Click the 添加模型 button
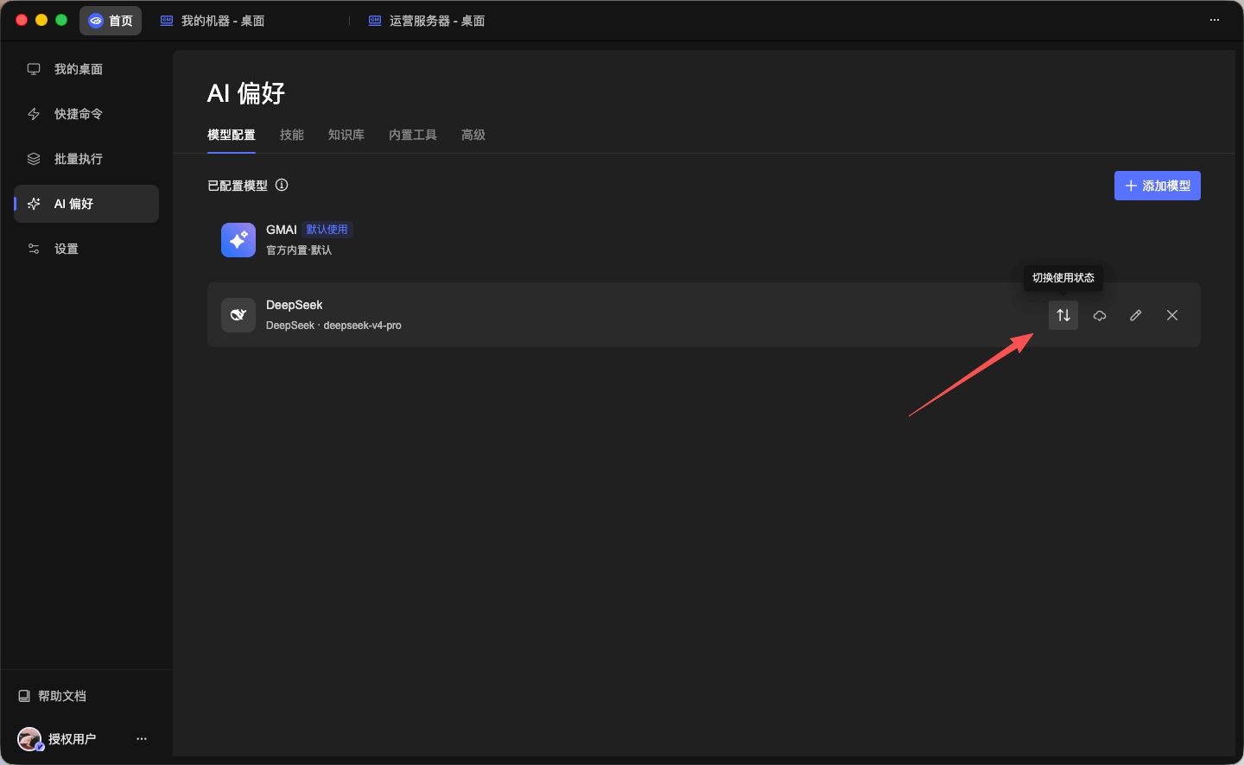Screen dimensions: 1244x765 point(1158,186)
